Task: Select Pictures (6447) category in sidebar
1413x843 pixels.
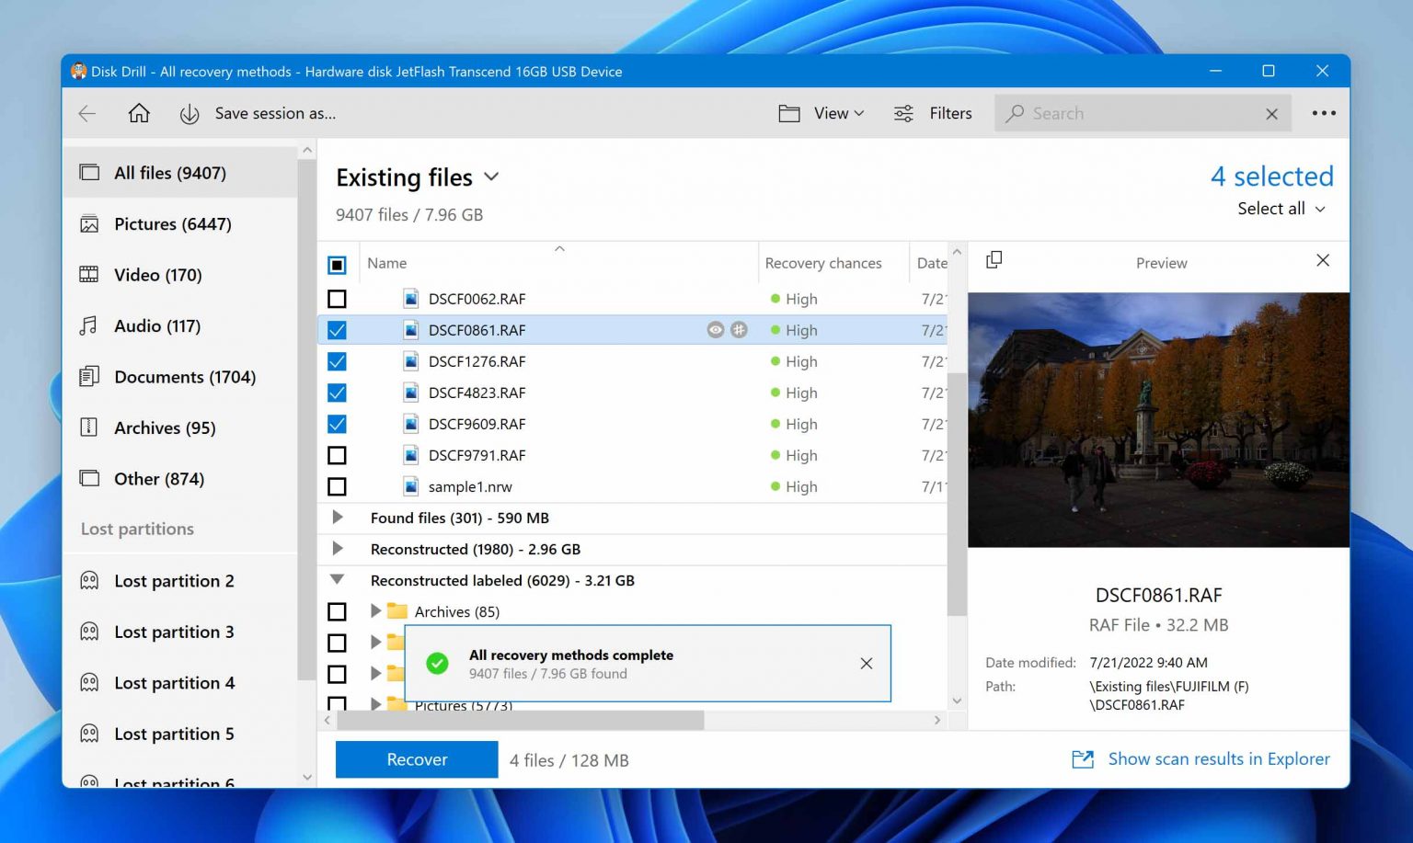Action: pos(172,224)
